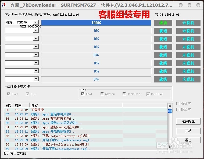Image resolution: width=204 pixels, height=159 pixels.
Task: Select log row 61 开始下载 recovery.img
Action: tap(86, 140)
